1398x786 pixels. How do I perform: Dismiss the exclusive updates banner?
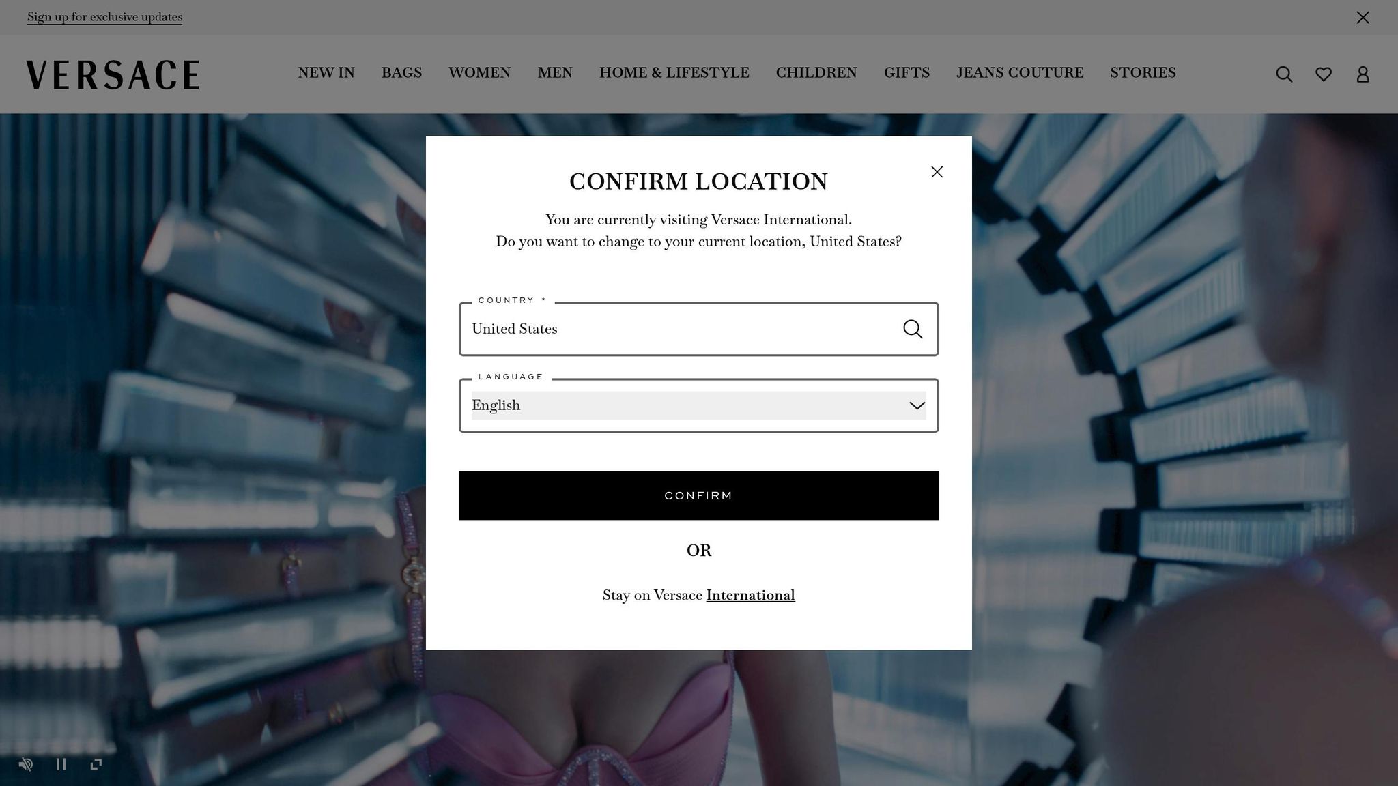pos(1363,17)
